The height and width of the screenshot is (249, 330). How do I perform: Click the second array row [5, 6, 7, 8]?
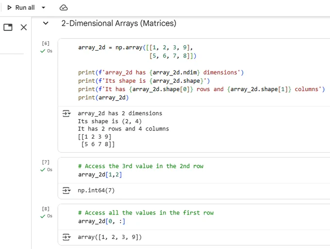pos(173,56)
